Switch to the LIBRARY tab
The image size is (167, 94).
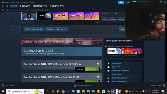pyautogui.click(x=25, y=6)
